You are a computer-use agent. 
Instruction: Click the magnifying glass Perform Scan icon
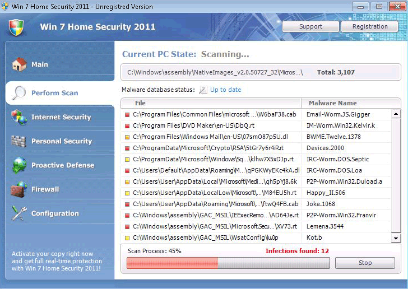coord(19,93)
